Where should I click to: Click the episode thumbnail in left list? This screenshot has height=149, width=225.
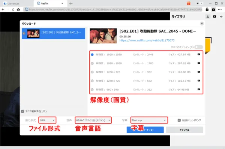point(33,34)
